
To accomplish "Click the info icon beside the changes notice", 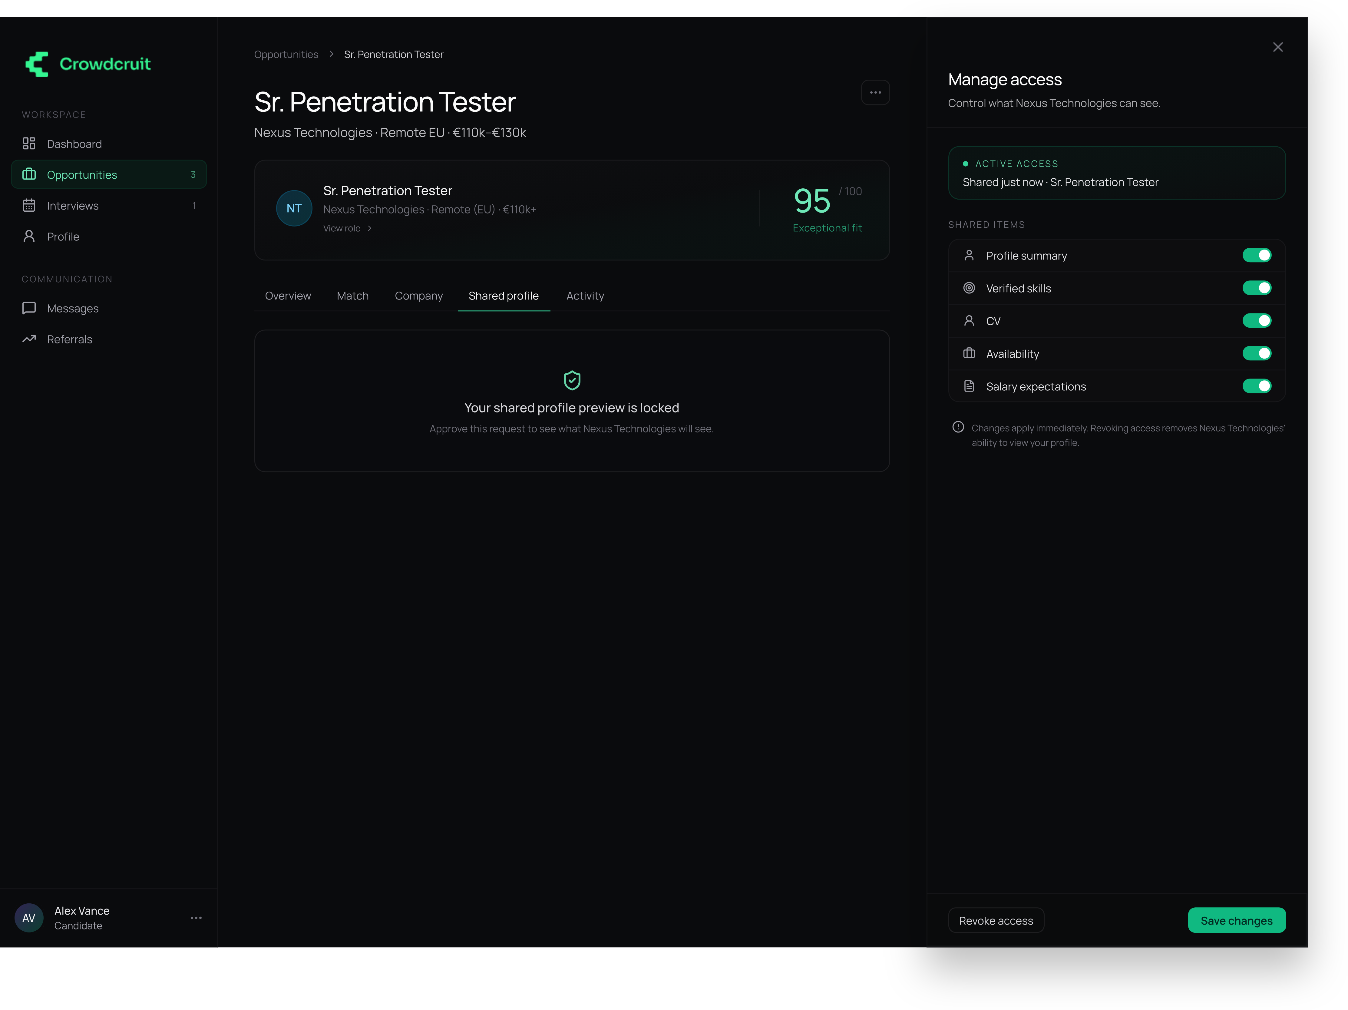I will coord(958,427).
